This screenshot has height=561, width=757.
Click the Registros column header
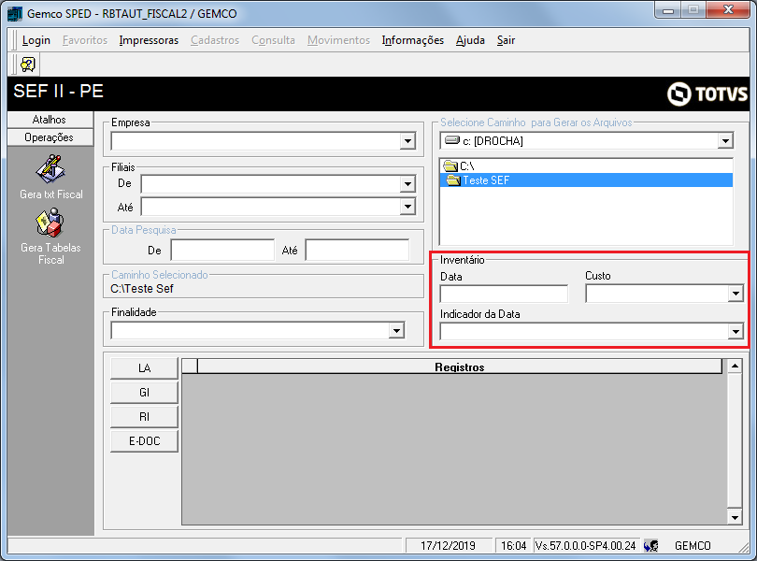[x=460, y=367]
